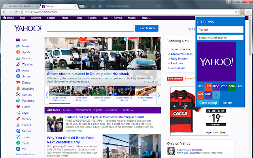Expand the More dropdown in stories bar

coord(128,110)
